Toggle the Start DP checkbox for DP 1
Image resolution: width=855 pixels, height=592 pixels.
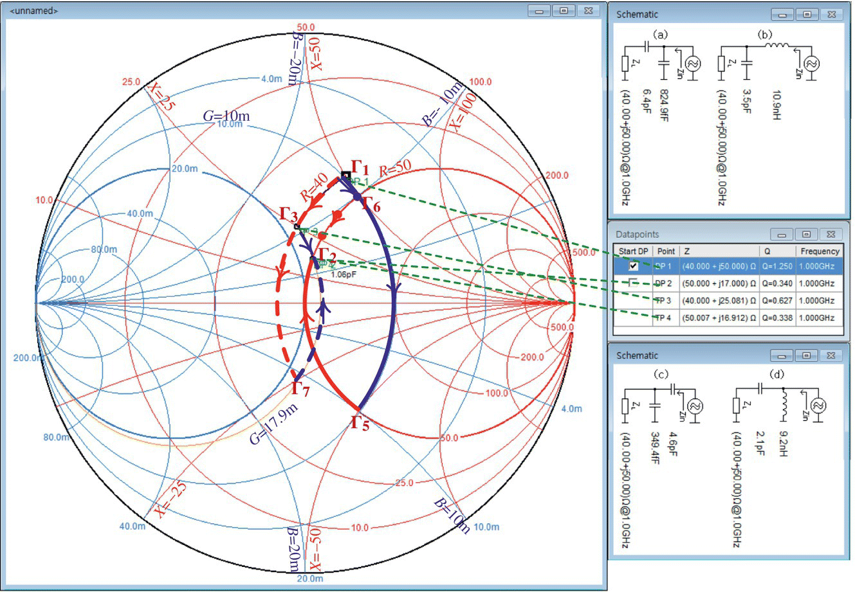pyautogui.click(x=633, y=265)
